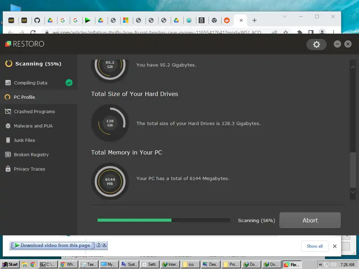Open Chrome profile avatar

tap(322, 32)
